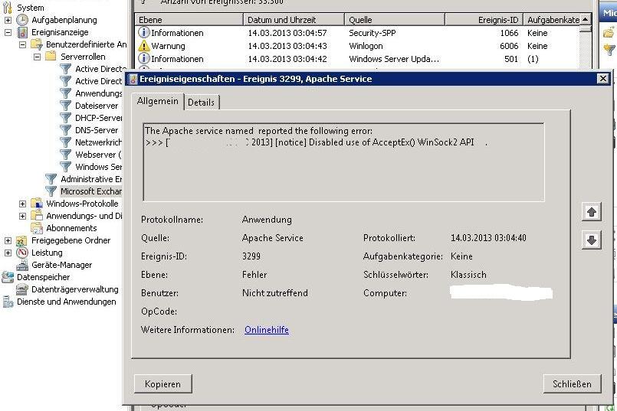Sort by Ereignis-ID column header
The height and width of the screenshot is (411, 617).
point(484,20)
